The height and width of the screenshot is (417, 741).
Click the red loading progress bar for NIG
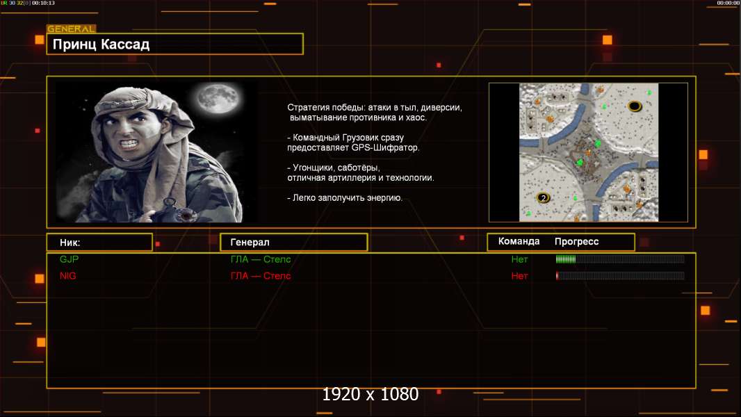(619, 276)
